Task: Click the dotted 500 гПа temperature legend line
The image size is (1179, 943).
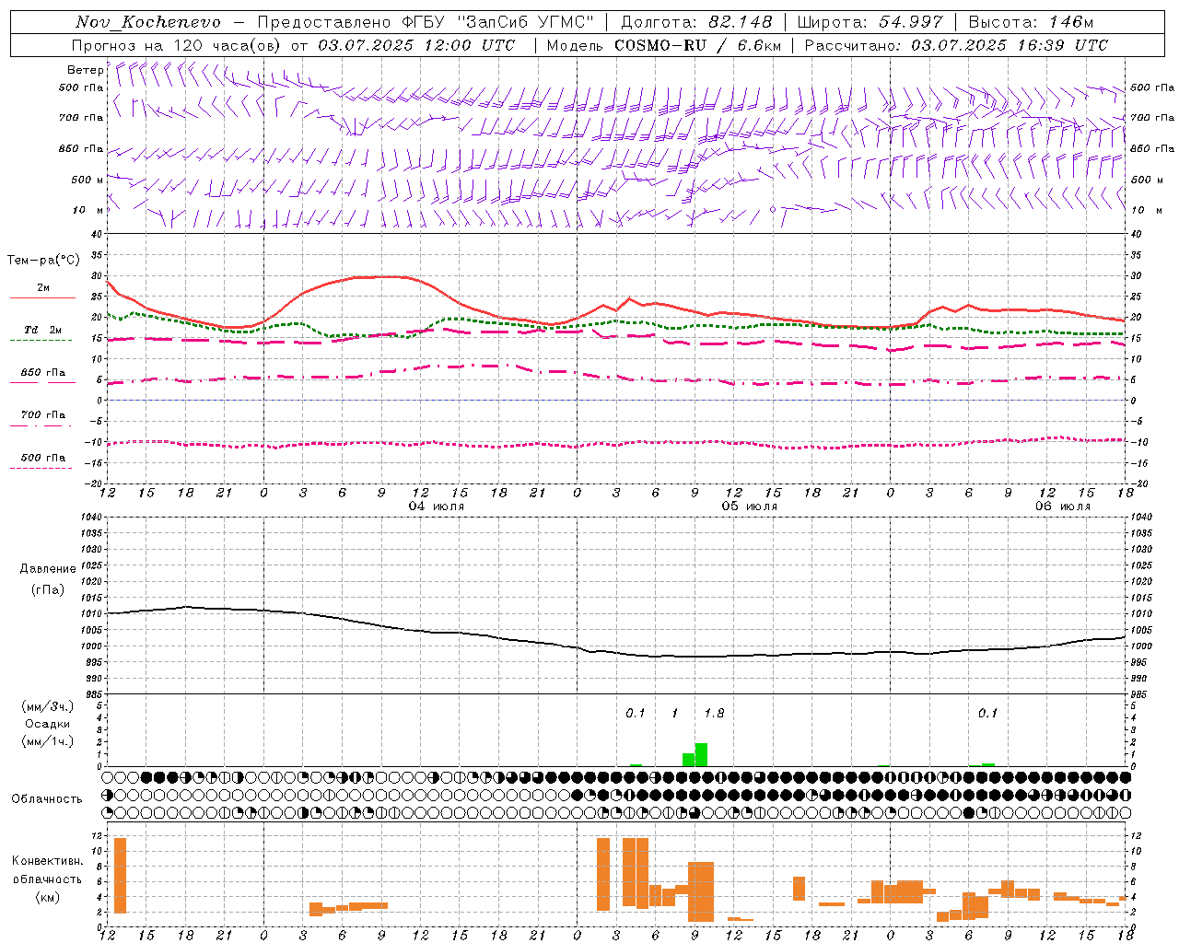Action: click(x=41, y=468)
